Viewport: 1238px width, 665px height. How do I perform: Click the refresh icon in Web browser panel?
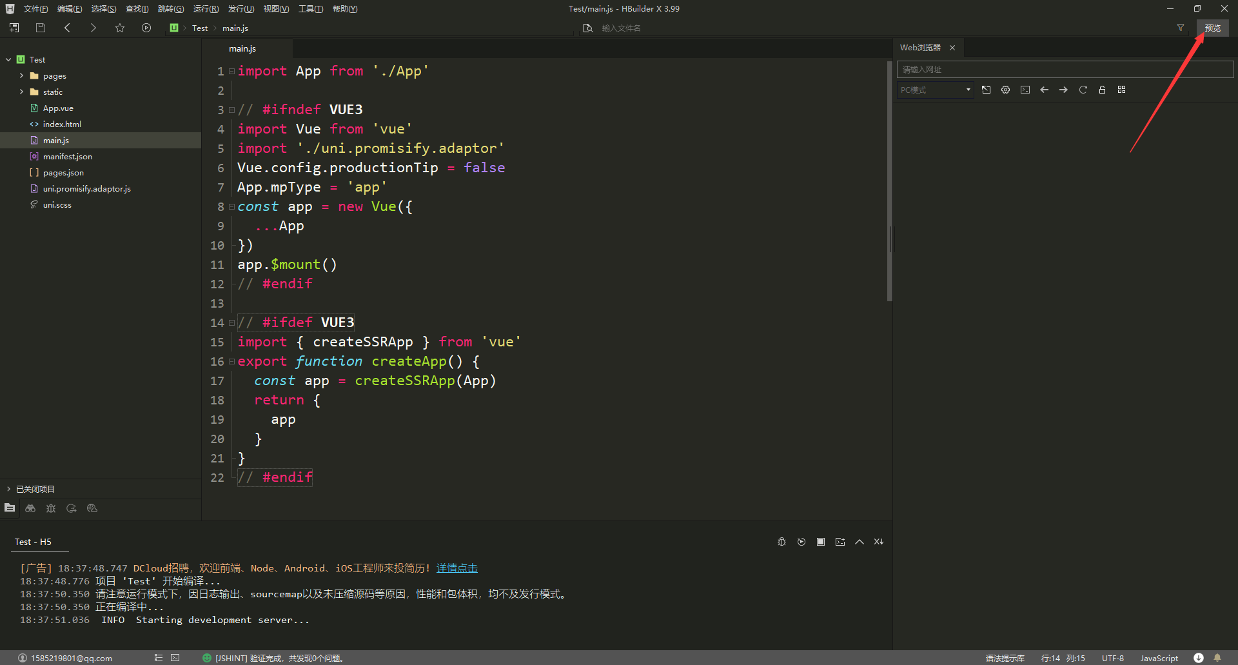[x=1083, y=90]
